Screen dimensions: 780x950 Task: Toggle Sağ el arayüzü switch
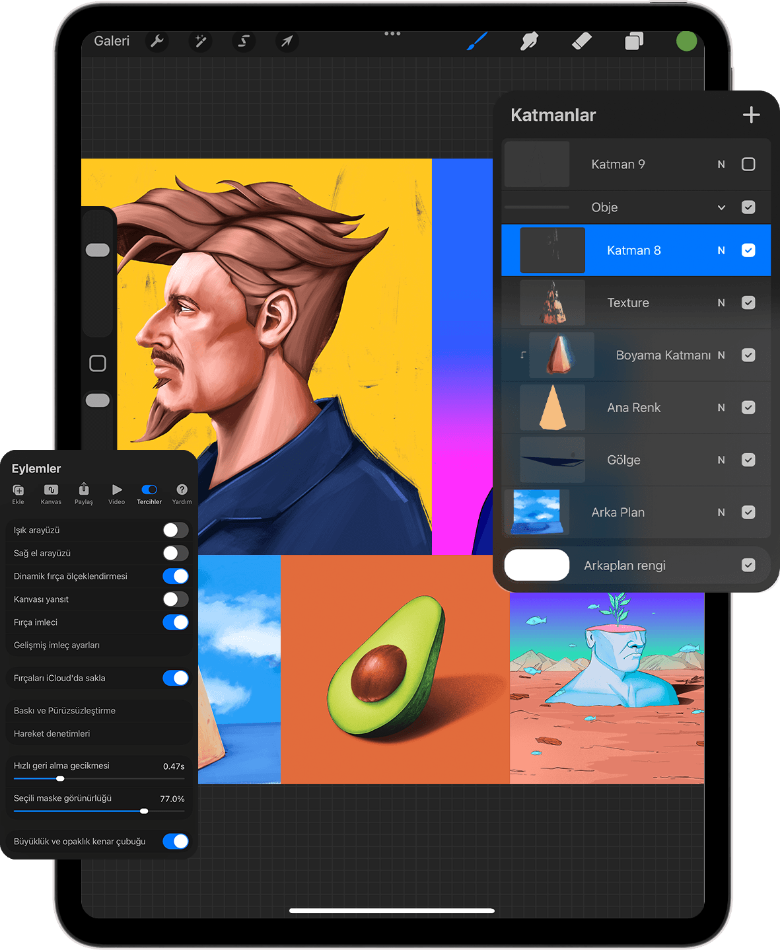click(176, 553)
